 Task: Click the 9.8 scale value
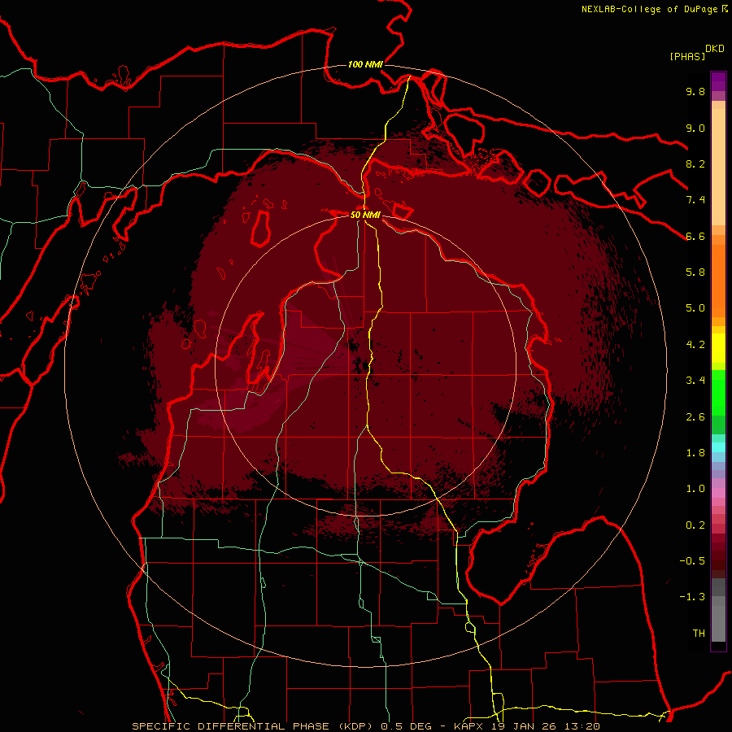(695, 92)
